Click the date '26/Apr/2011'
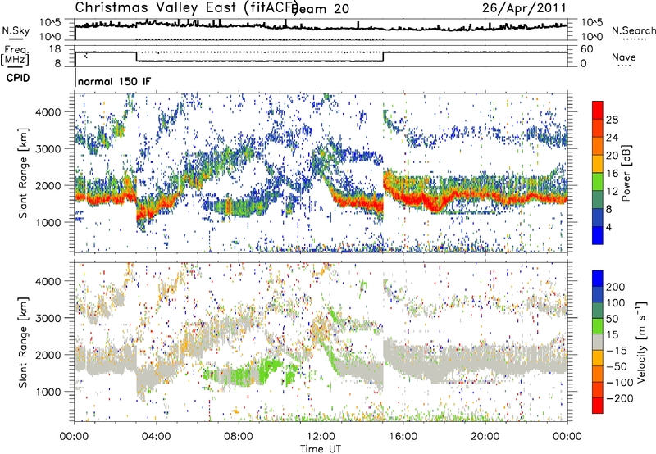This screenshot has height=454, width=656. coord(524,7)
